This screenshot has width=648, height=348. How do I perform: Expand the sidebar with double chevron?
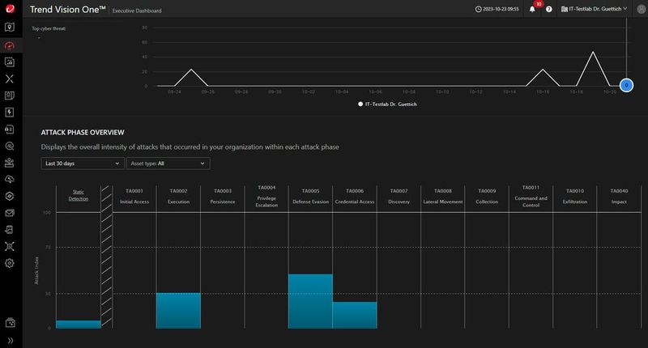(10, 340)
